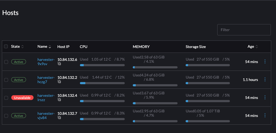Open the harvester-vjv84 host details
Screen dimensions: 276x133
(46, 116)
